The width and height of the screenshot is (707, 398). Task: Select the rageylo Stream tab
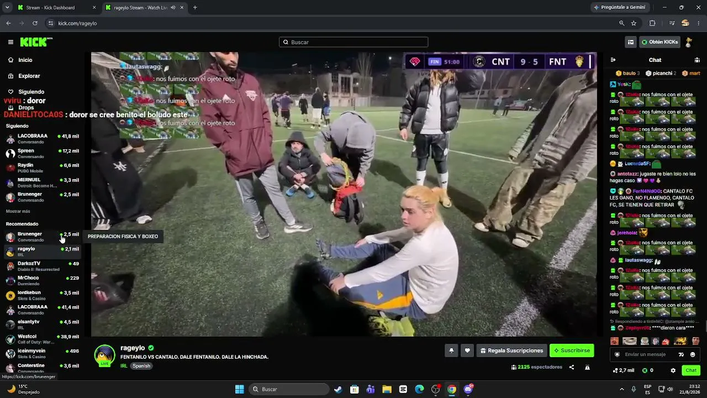coord(145,8)
